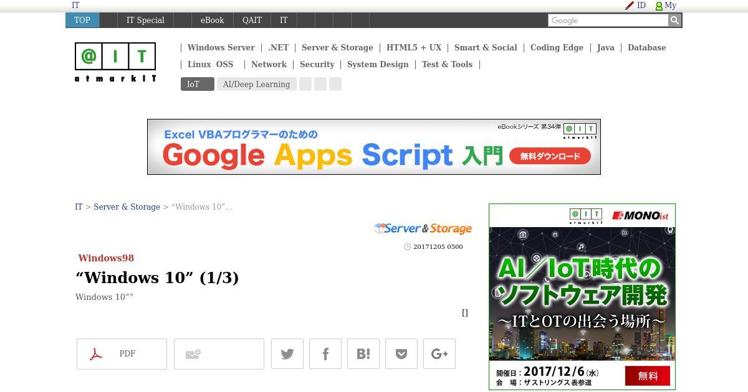Go to Windows Server category

221,47
